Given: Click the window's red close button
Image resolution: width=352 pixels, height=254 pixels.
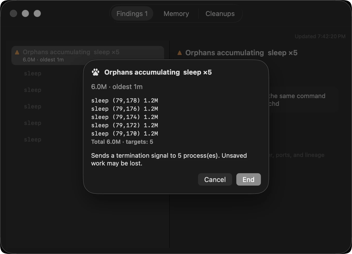Looking at the screenshot, I should point(13,13).
